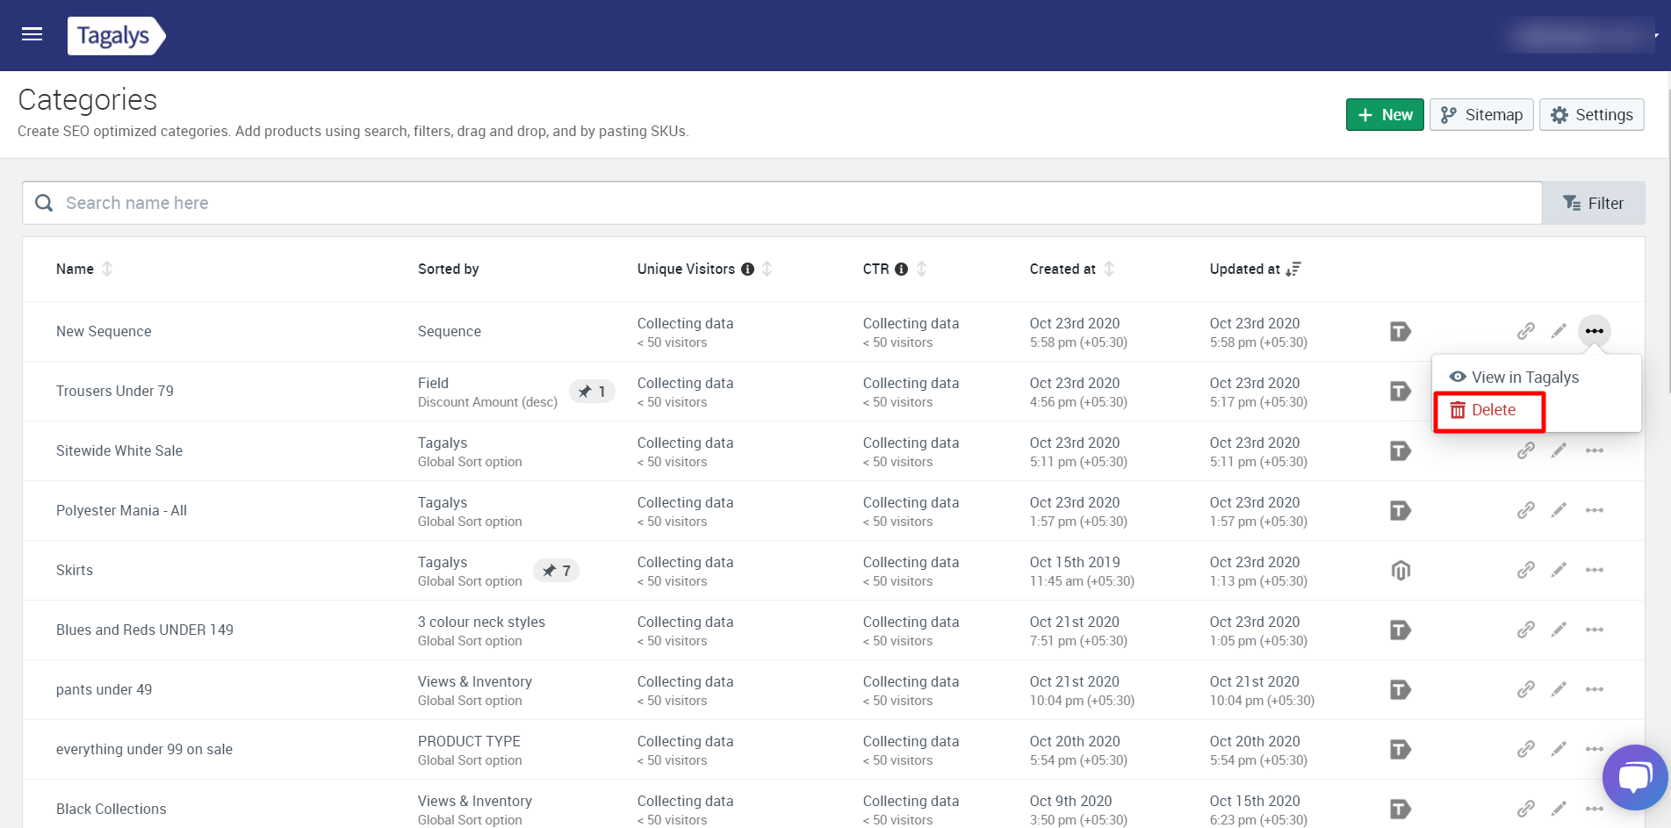Sort table by Created at
1671x828 pixels.
coord(1109,269)
